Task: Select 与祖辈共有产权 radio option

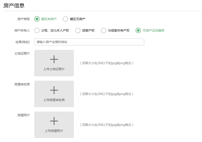Action: 103,31
